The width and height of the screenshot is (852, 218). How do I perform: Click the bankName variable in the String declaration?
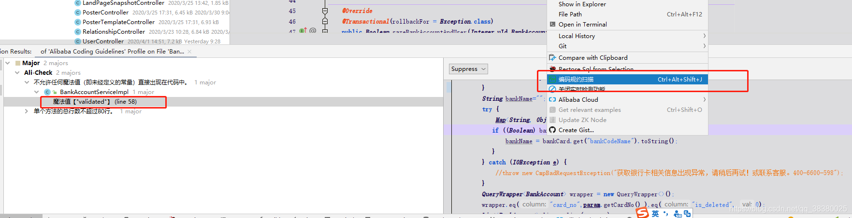(x=519, y=98)
